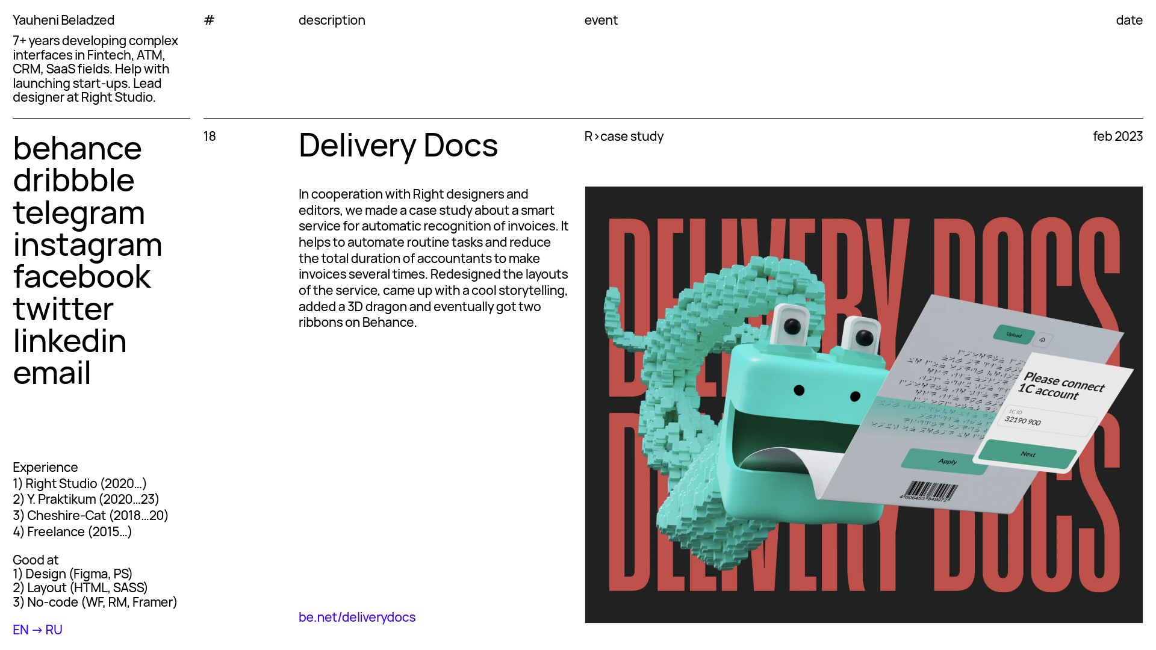Open the dribbble profile link
The height and width of the screenshot is (650, 1156).
tap(73, 181)
